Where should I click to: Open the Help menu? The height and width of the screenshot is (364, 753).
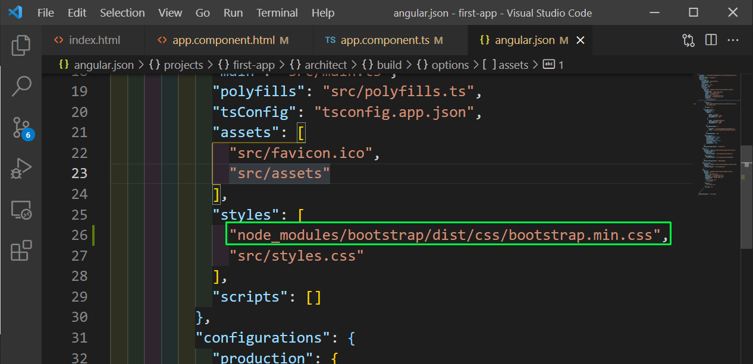pyautogui.click(x=323, y=12)
